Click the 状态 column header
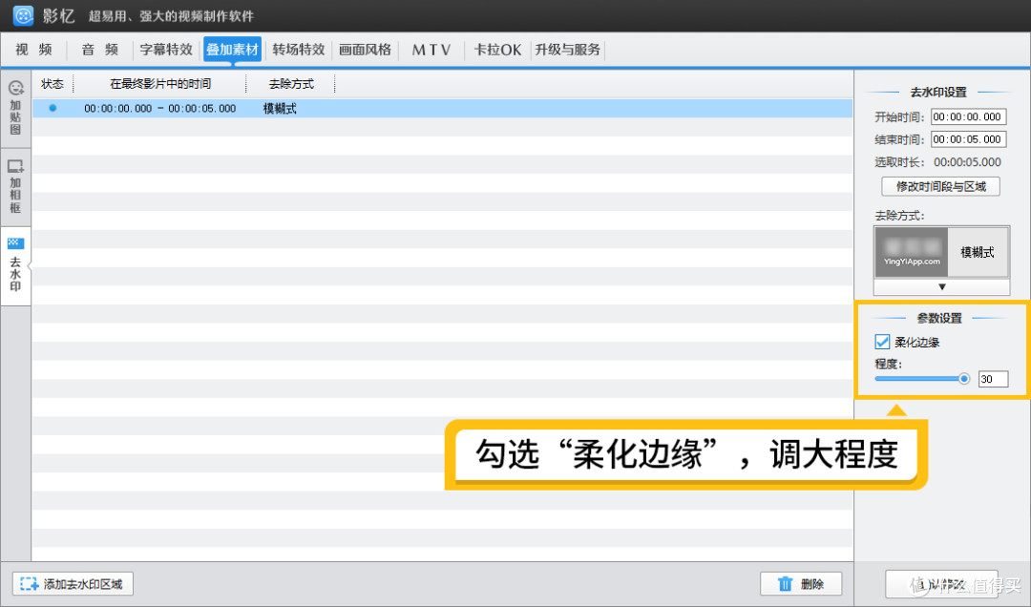1031x607 pixels. tap(53, 84)
